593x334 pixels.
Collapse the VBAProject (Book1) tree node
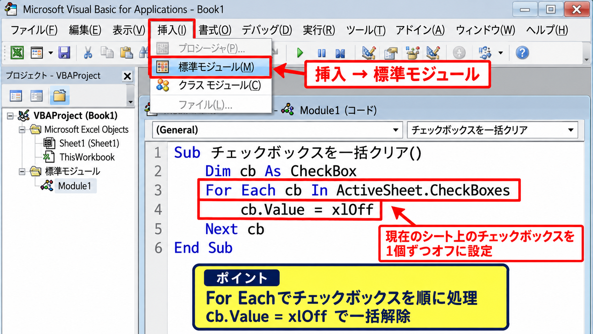point(10,116)
